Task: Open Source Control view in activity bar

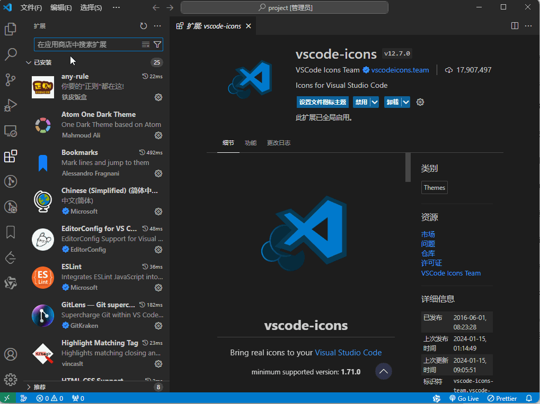Action: (11, 80)
